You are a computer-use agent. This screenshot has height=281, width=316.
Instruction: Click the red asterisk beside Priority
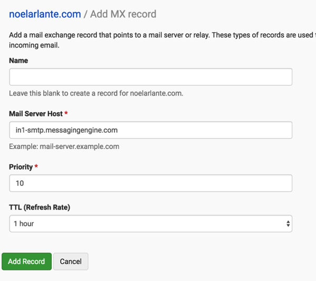(x=36, y=166)
